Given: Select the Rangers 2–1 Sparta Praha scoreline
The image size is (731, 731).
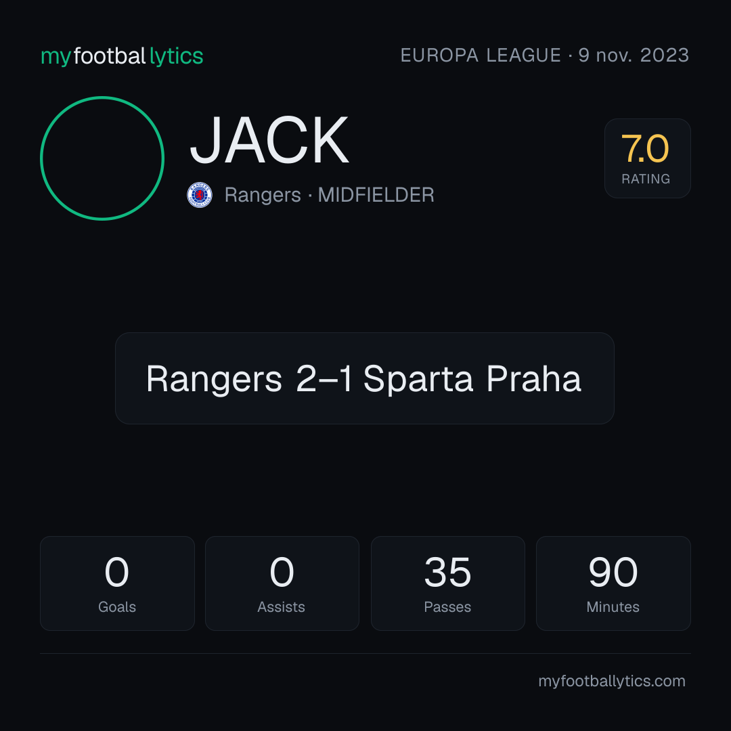Looking at the screenshot, I should (x=364, y=378).
